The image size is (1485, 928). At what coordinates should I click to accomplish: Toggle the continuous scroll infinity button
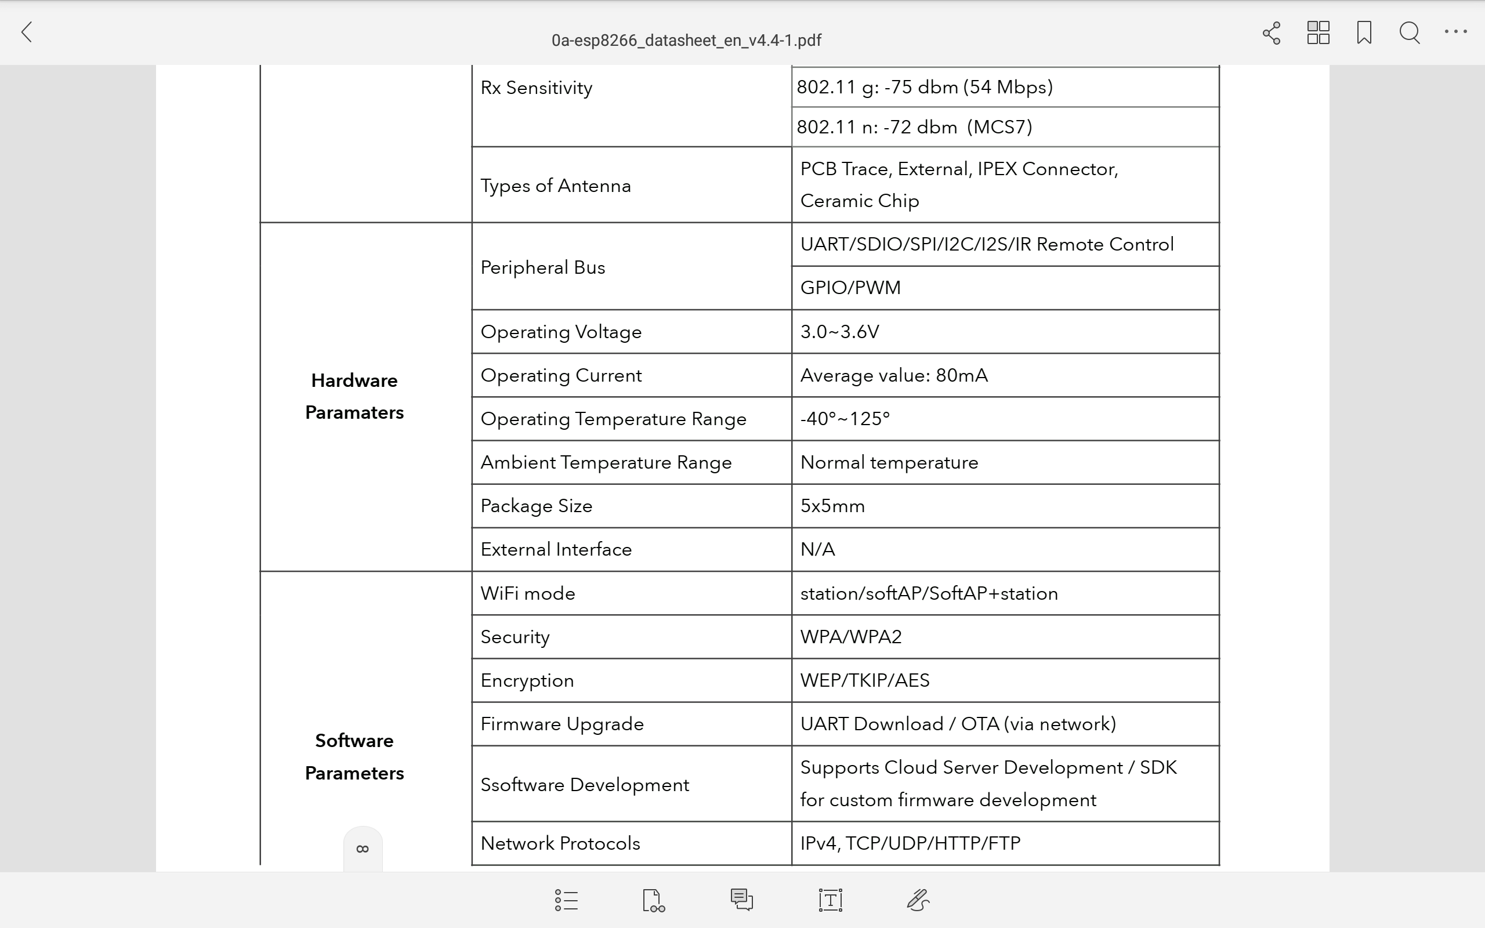(x=363, y=849)
